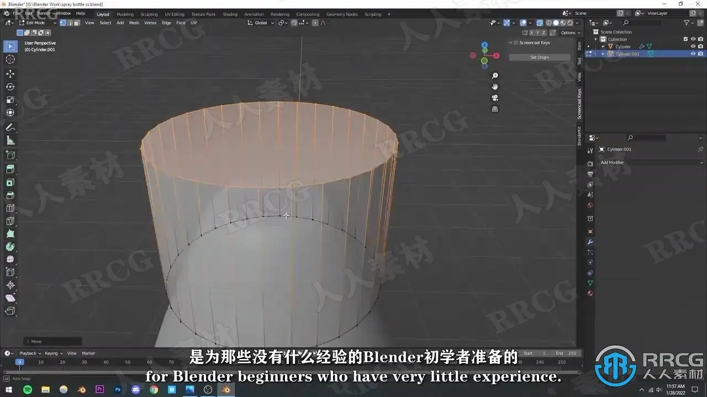The width and height of the screenshot is (707, 397).
Task: Open the Playback menu in timeline
Action: point(30,353)
